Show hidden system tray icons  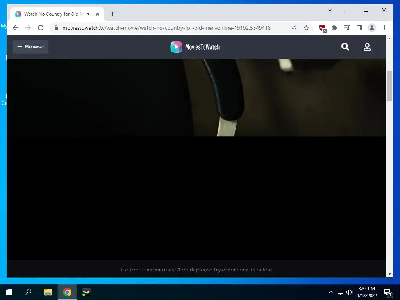pyautogui.click(x=330, y=292)
